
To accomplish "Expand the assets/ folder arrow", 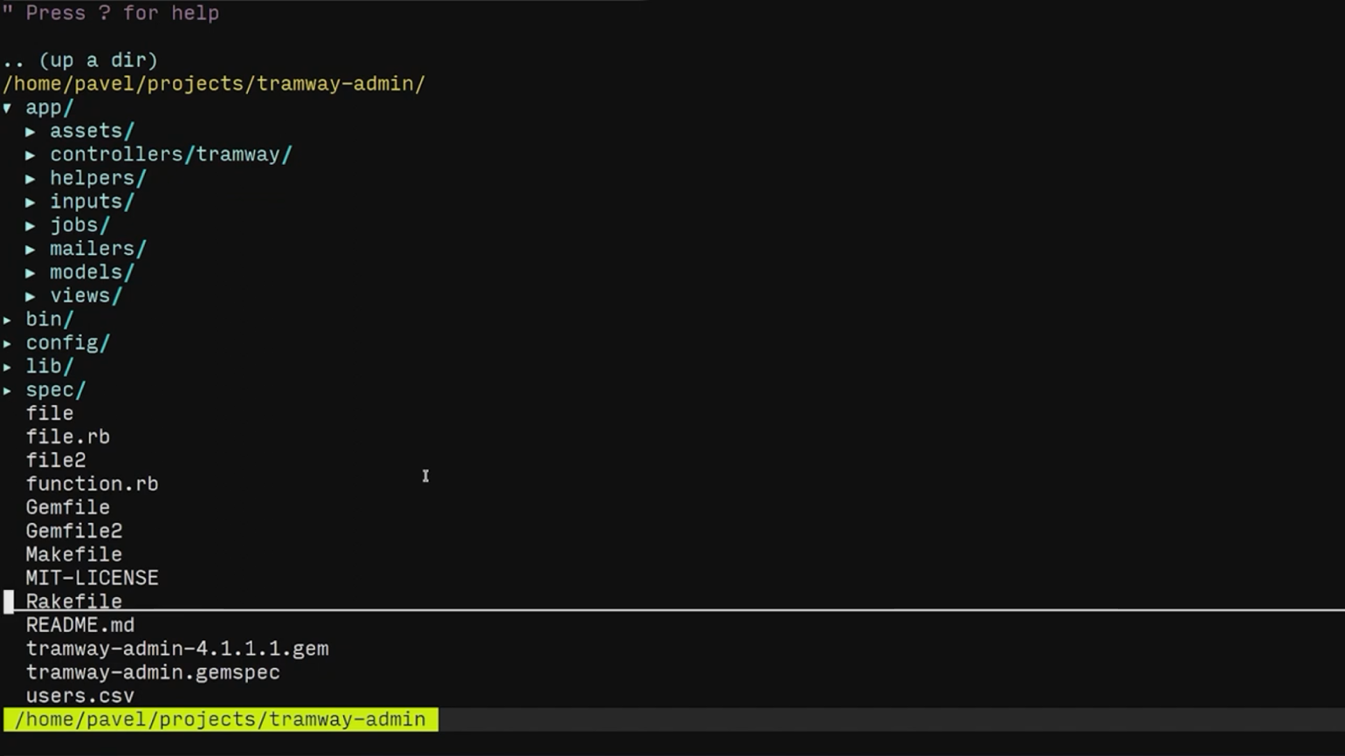I will click(31, 132).
